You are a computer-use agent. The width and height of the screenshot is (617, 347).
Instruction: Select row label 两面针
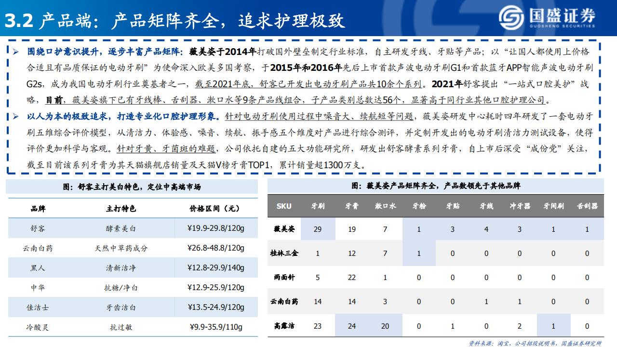[x=284, y=277]
